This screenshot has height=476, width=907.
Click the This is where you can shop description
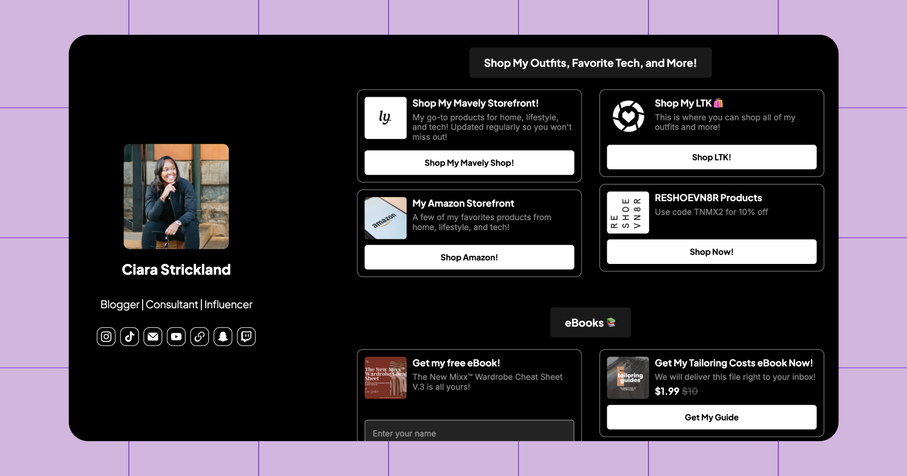pos(725,122)
